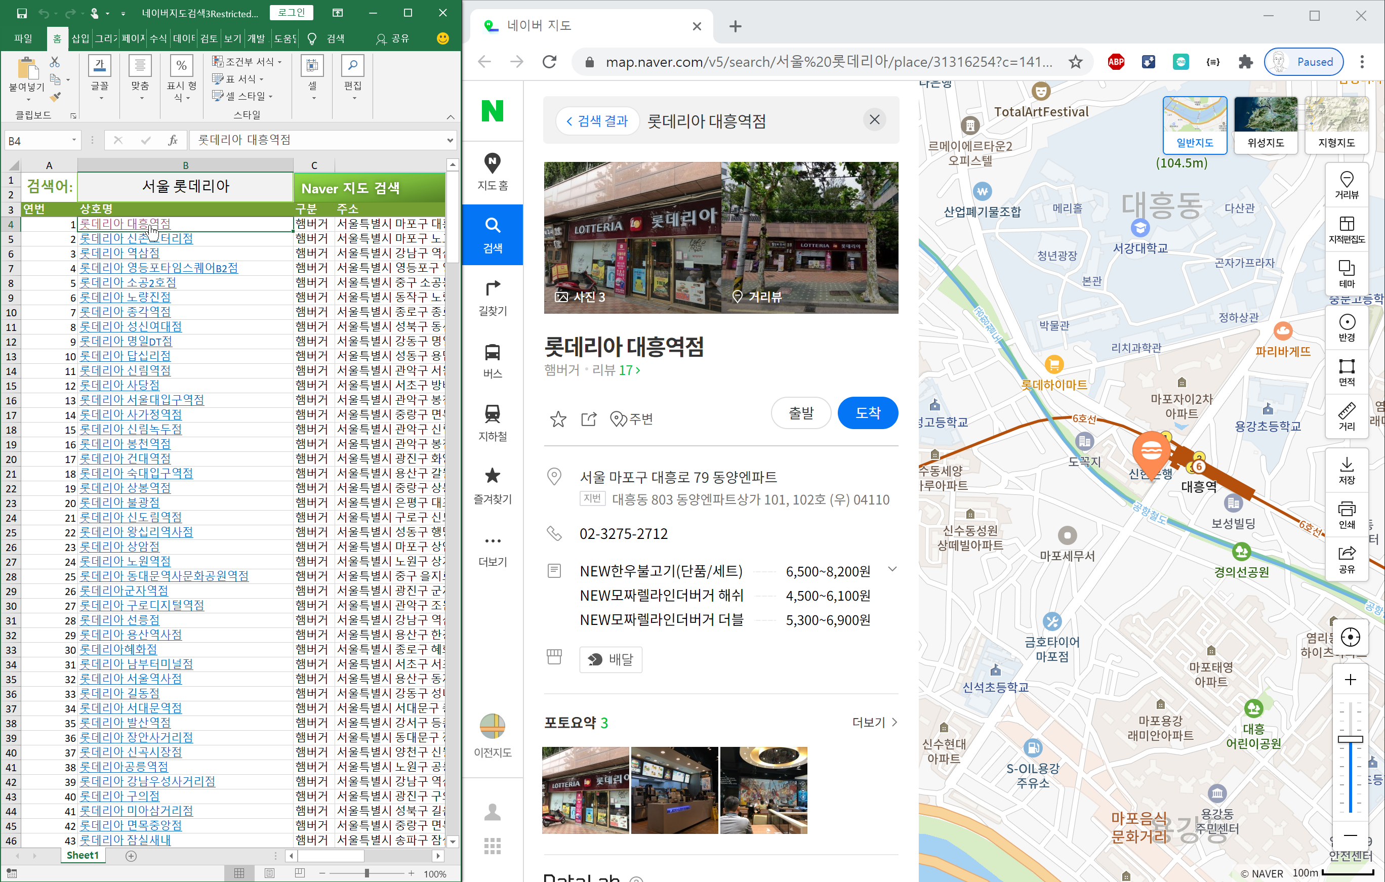Click the 인쇄 print map icon
The height and width of the screenshot is (882, 1385).
click(1346, 515)
